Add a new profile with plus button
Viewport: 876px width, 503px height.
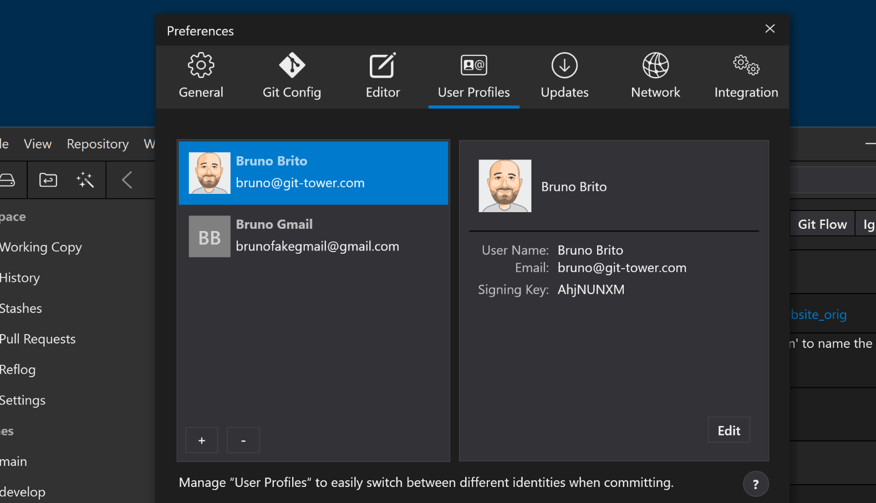202,440
